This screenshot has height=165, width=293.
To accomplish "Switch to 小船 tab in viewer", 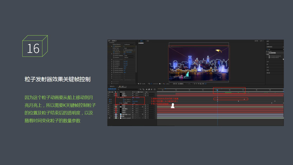I will [147, 41].
